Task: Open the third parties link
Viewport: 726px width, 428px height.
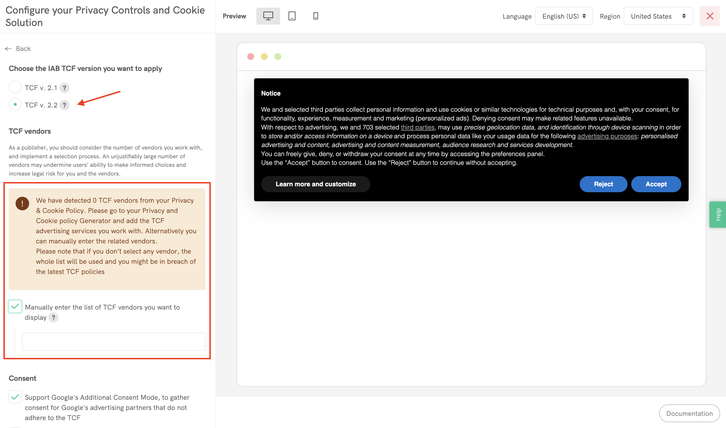Action: tap(417, 127)
